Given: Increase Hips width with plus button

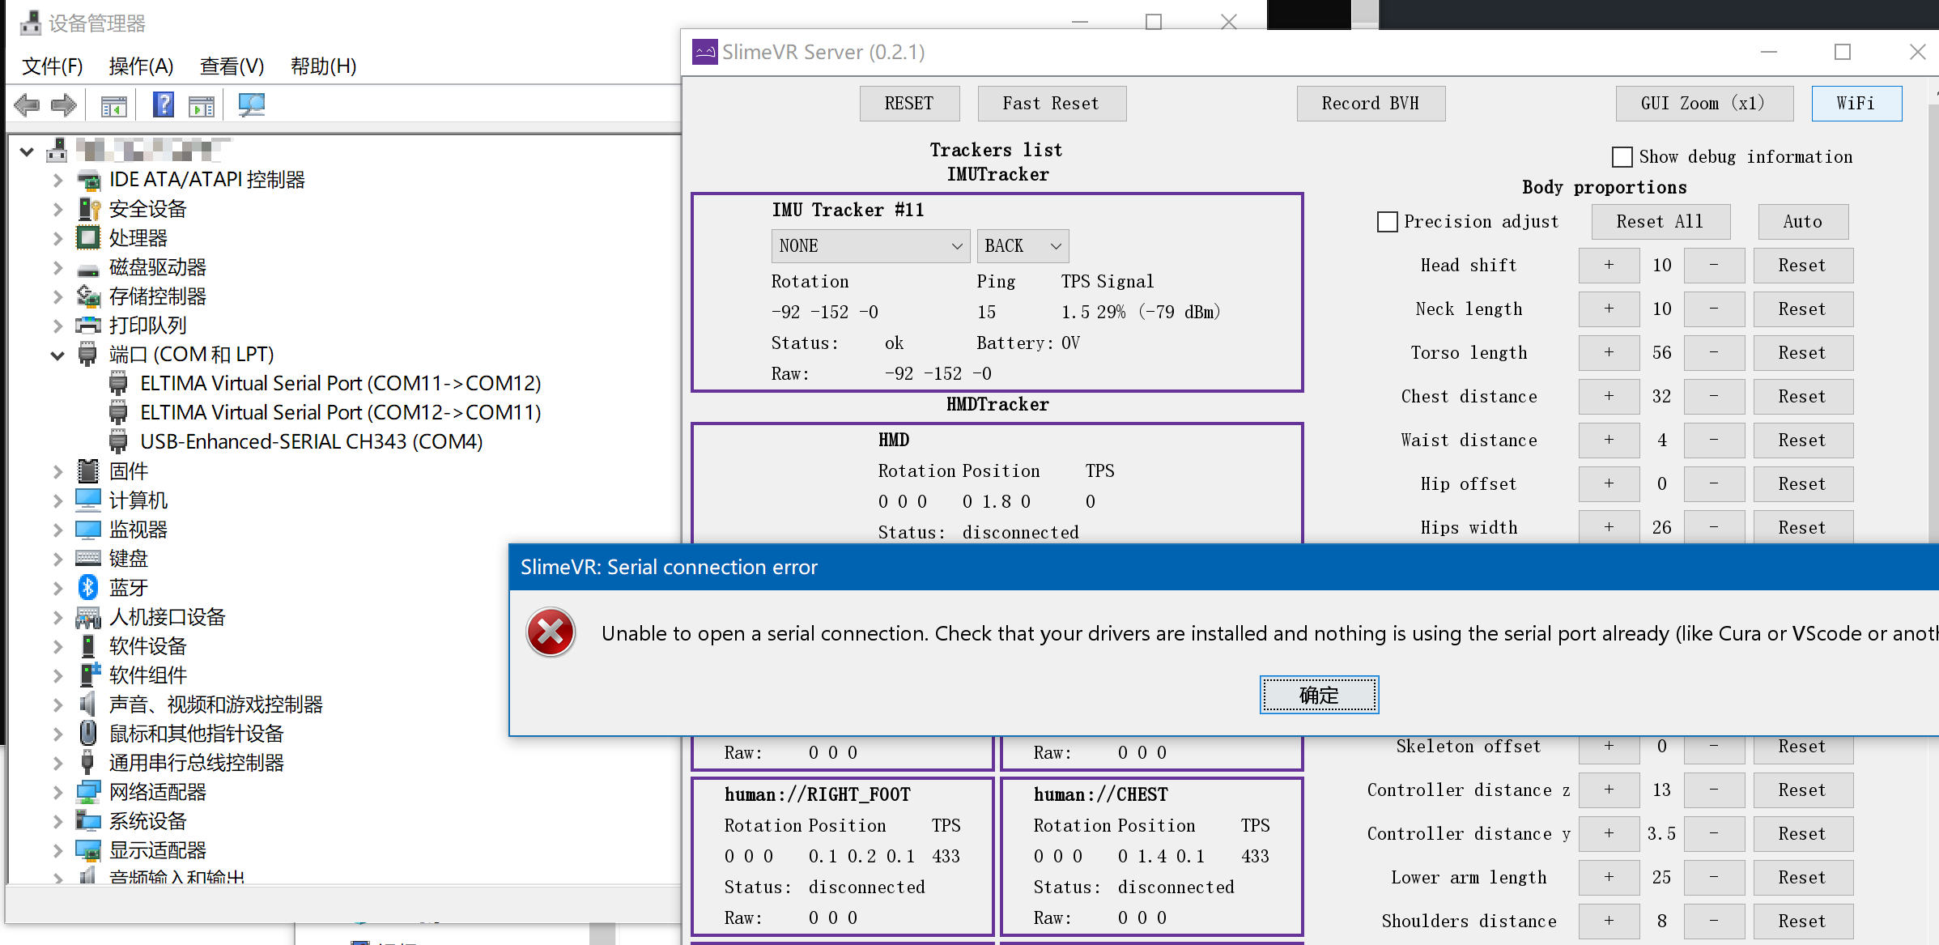Looking at the screenshot, I should (x=1609, y=527).
